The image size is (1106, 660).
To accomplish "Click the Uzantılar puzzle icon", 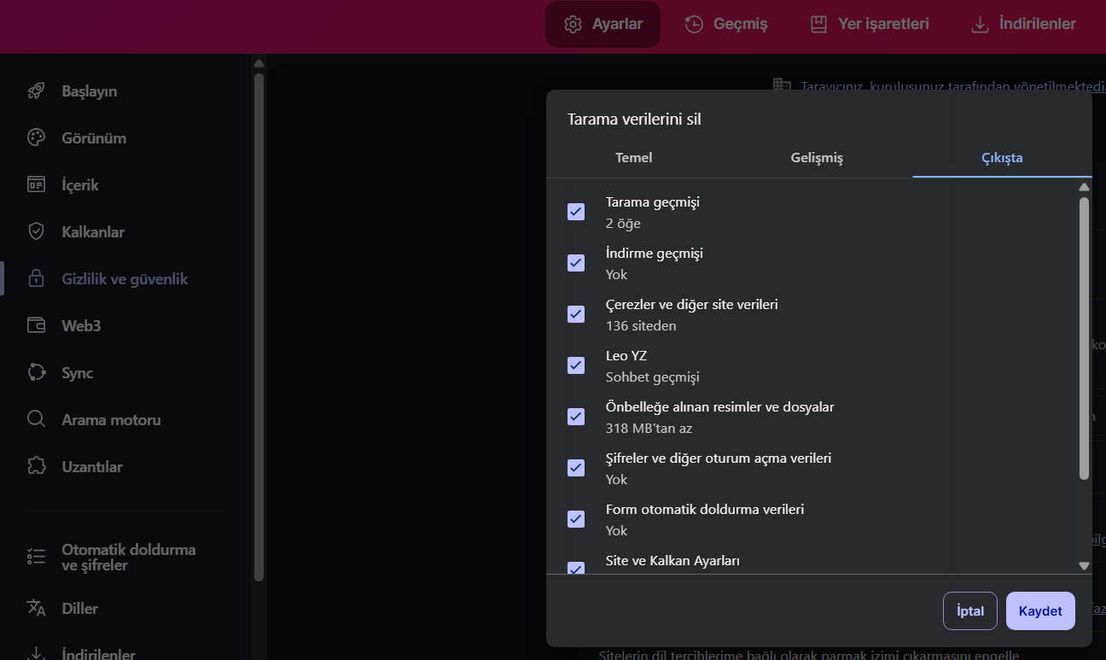I will pyautogui.click(x=36, y=467).
